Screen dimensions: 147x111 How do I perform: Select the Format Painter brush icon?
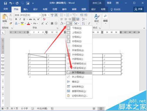pyautogui.click(x=11, y=23)
